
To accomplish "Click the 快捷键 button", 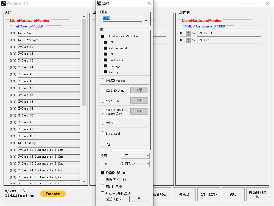I will click(x=184, y=194).
